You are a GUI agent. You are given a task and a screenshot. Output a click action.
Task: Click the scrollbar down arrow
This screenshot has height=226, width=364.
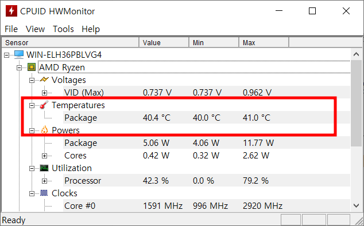[356, 205]
